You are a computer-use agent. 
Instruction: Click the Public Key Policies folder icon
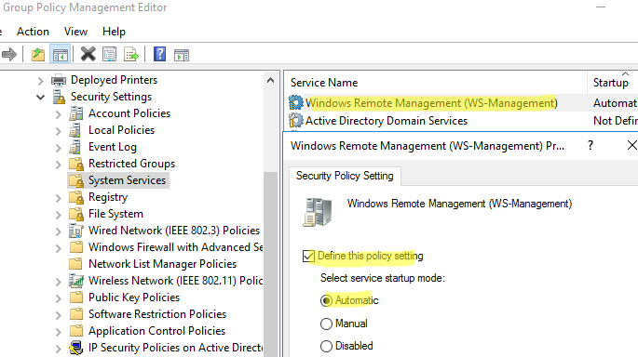pyautogui.click(x=76, y=297)
